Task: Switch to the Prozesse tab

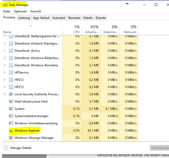Action: (9, 17)
